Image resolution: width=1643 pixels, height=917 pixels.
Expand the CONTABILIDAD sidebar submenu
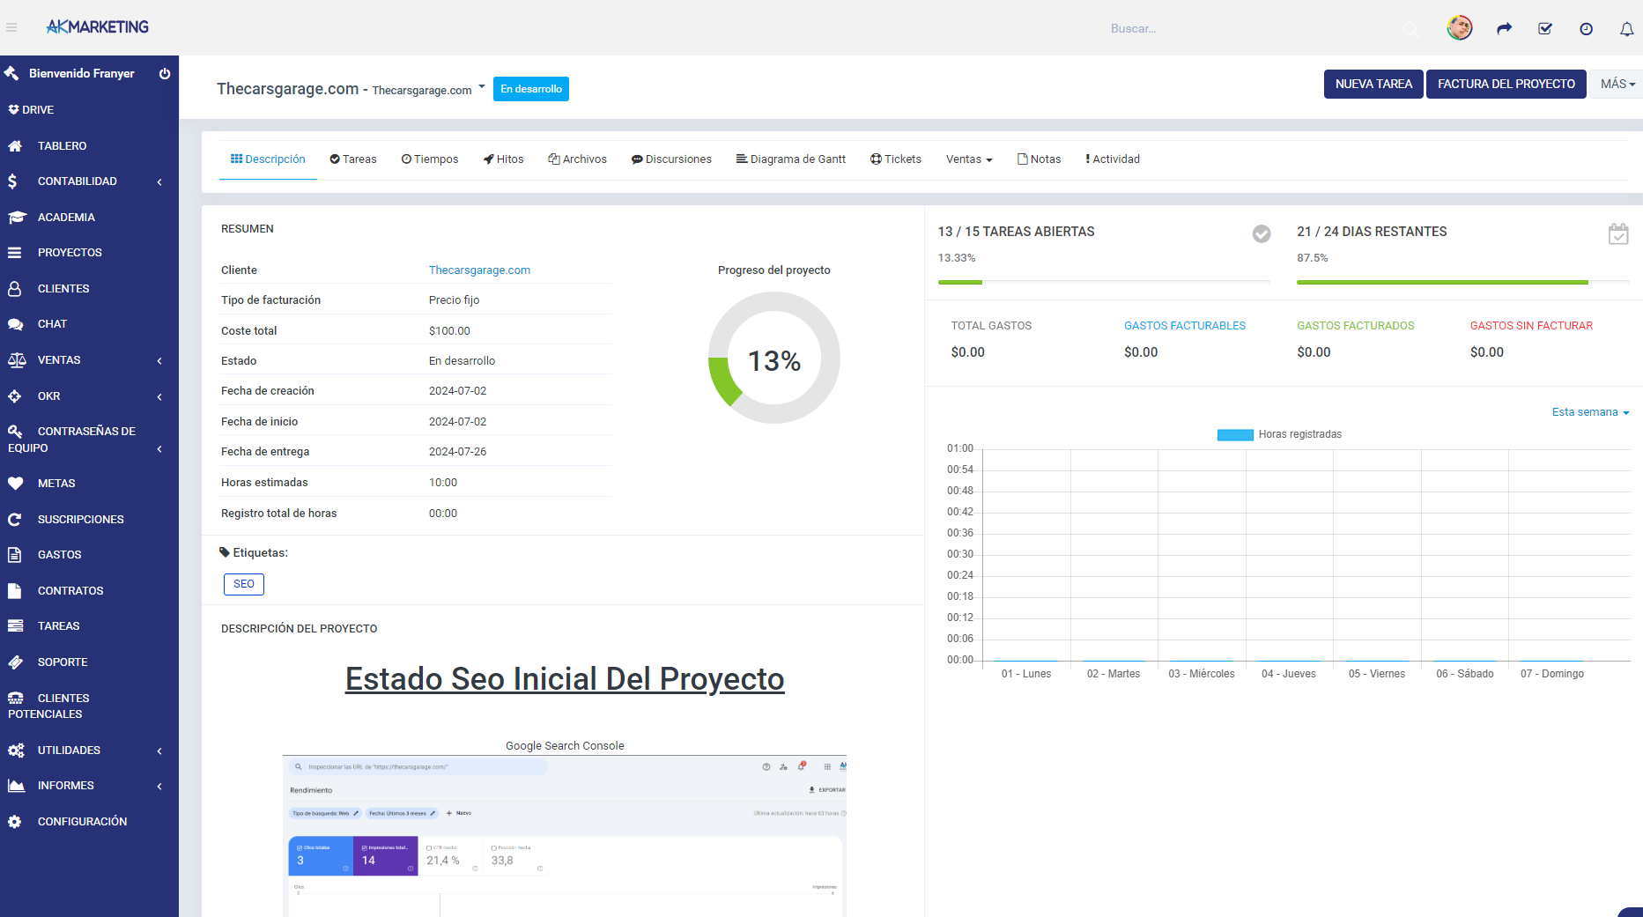point(159,182)
